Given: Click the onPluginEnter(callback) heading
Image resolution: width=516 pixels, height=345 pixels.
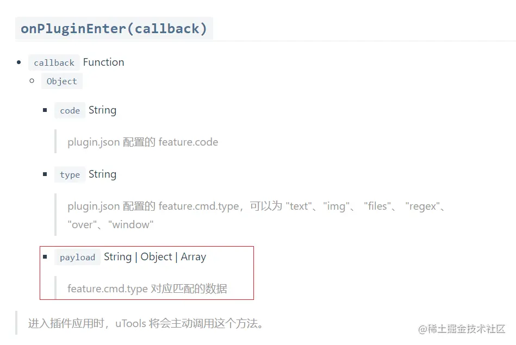Looking at the screenshot, I should 114,28.
